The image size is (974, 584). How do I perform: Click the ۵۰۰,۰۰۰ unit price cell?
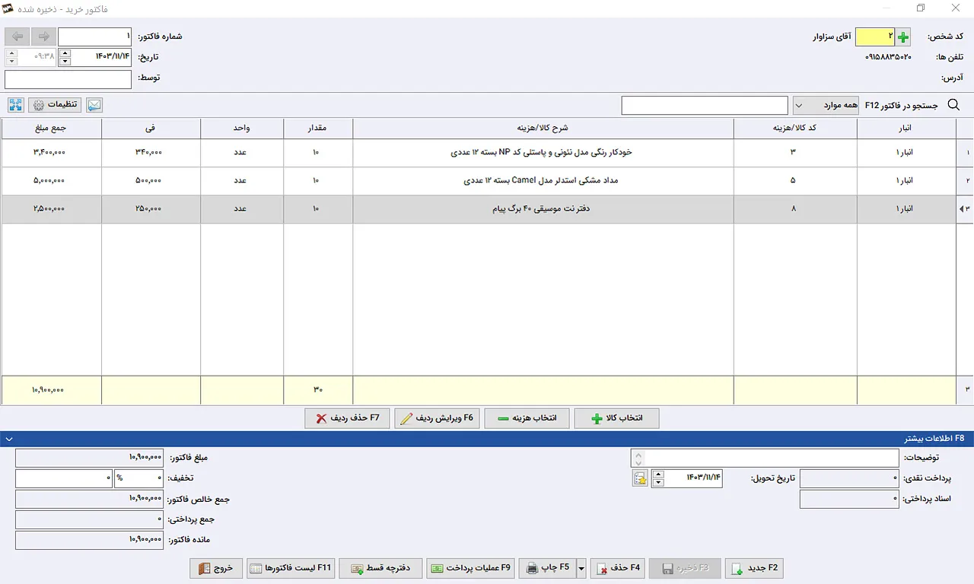point(151,181)
